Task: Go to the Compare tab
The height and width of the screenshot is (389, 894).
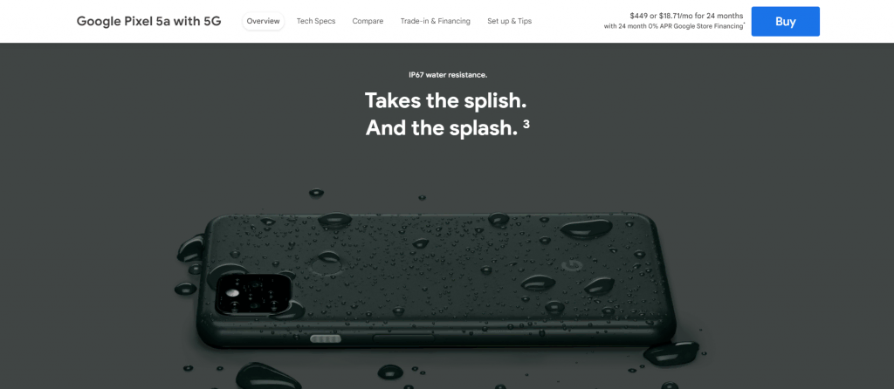Action: click(x=368, y=21)
